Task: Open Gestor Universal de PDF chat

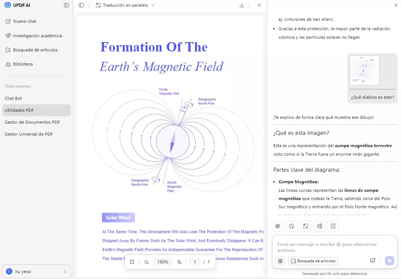Action: point(37,134)
